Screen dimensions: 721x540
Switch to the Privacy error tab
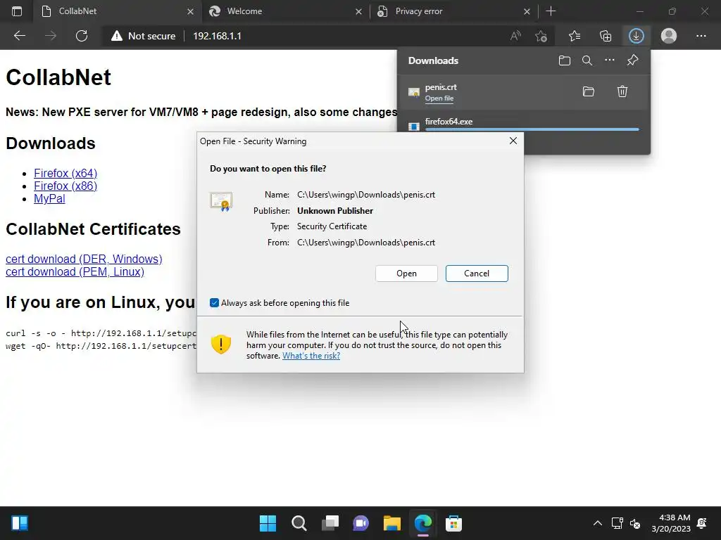point(453,11)
